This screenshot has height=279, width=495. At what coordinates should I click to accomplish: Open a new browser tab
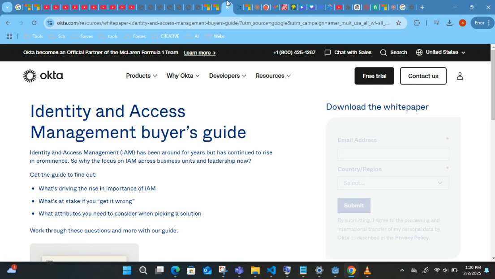coord(422,7)
